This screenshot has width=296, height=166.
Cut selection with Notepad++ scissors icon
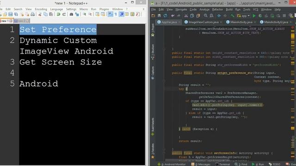40,14
